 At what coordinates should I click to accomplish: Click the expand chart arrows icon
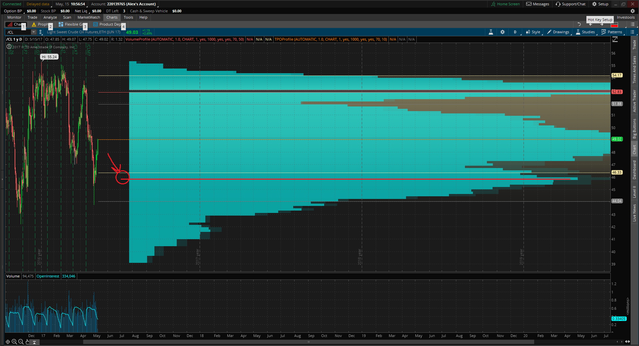click(x=627, y=342)
